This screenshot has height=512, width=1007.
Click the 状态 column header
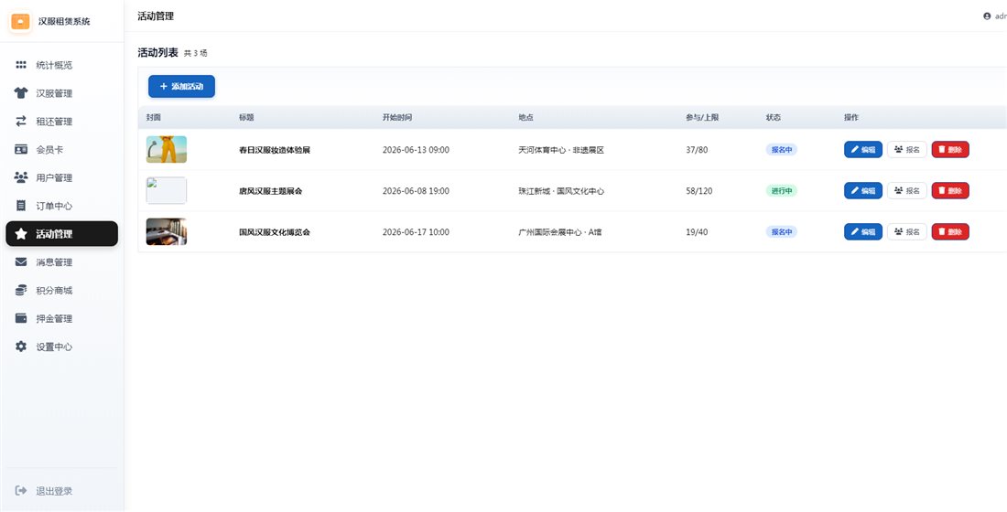click(774, 117)
